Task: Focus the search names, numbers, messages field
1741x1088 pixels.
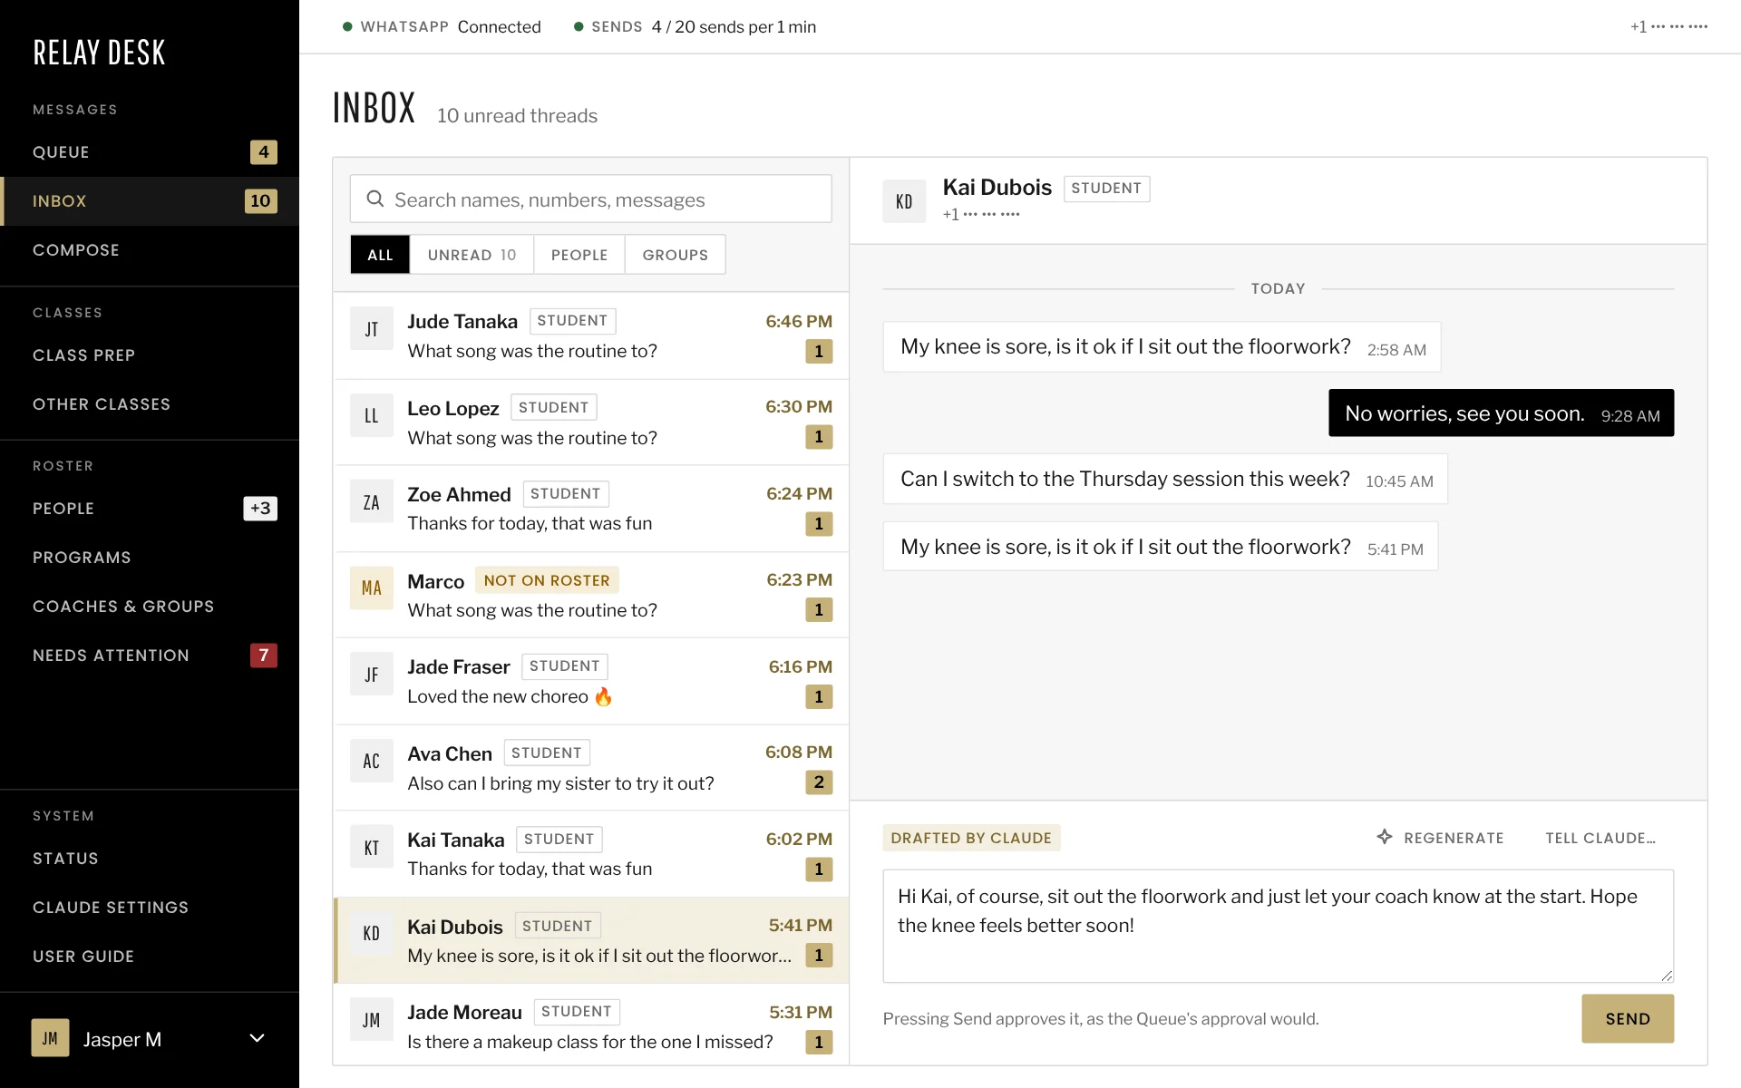Action: click(591, 199)
